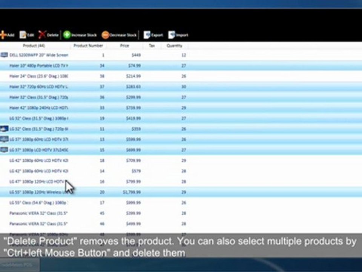Click the $359 price cell

click(136, 129)
